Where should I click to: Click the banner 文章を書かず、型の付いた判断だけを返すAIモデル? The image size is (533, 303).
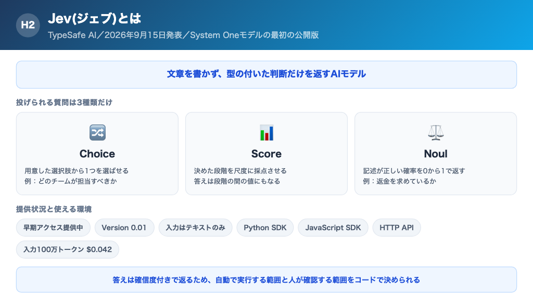click(x=266, y=74)
